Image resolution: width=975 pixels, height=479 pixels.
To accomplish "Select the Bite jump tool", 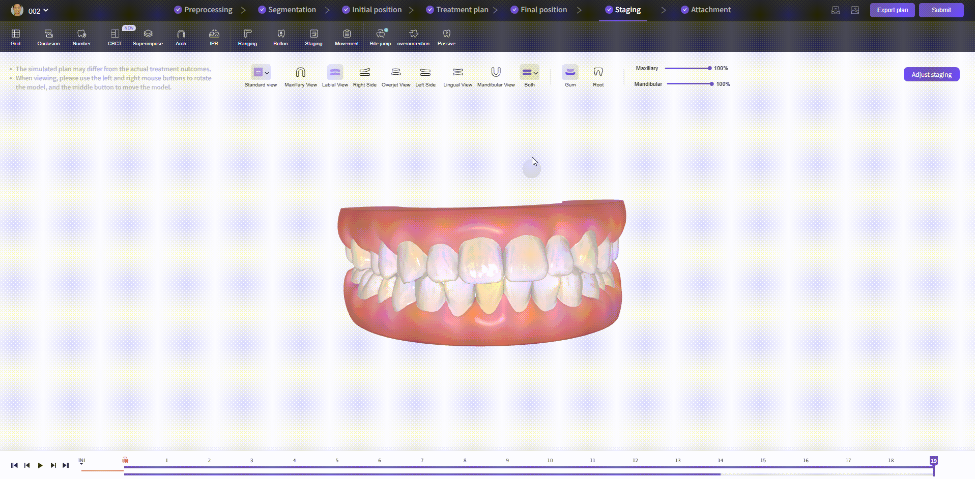I will coord(380,38).
